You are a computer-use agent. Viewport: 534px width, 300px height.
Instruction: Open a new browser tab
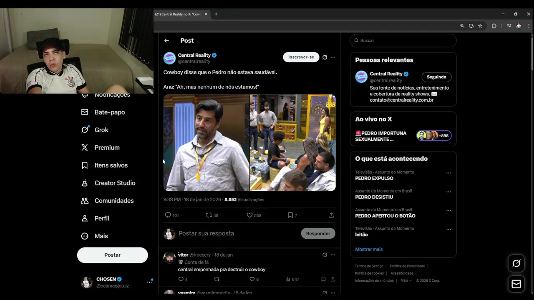click(216, 14)
